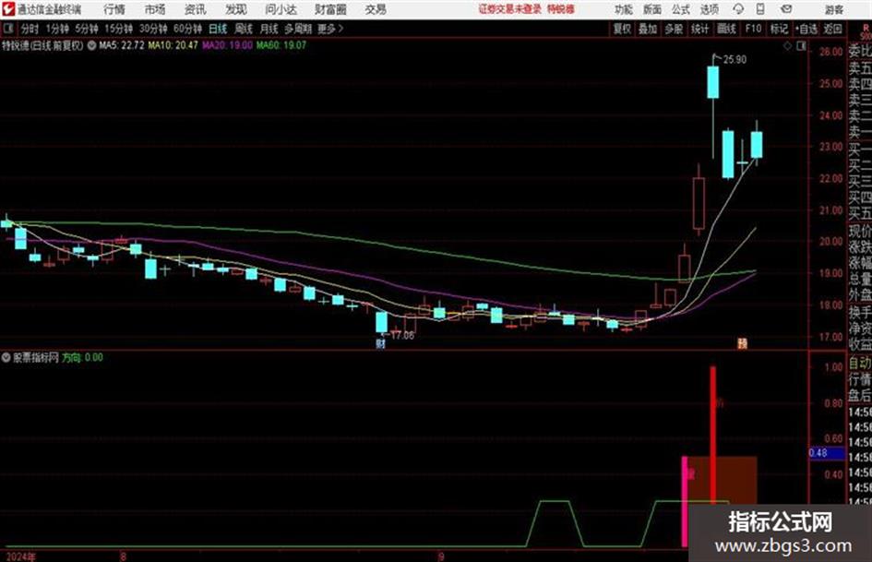Click the 25.90 high price label
This screenshot has width=872, height=562.
(735, 60)
